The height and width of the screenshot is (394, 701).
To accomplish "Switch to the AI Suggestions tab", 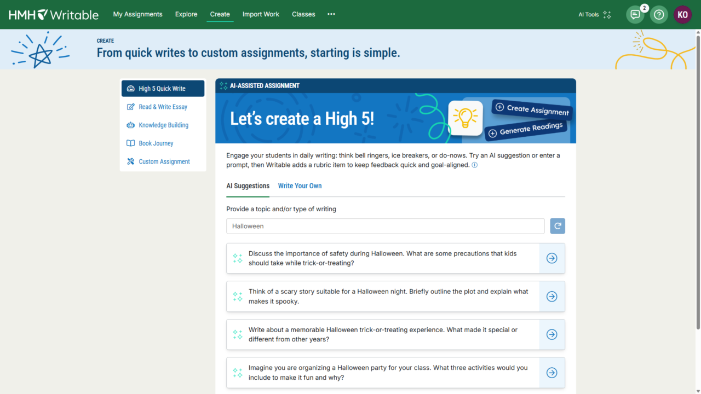I will click(x=248, y=186).
